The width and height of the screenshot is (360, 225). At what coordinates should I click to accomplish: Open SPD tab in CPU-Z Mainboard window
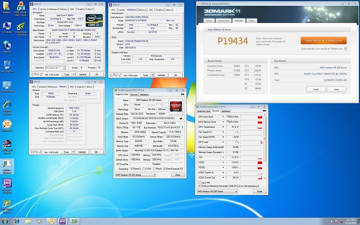tap(151, 10)
